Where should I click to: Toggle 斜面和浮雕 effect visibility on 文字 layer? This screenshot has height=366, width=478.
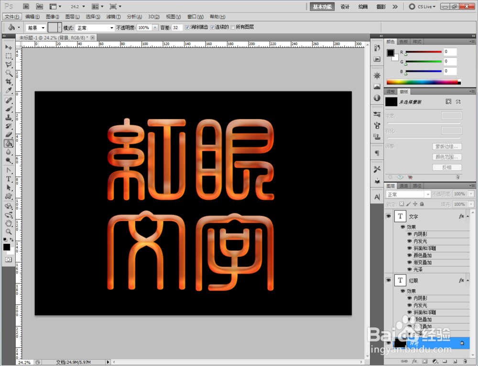coord(410,248)
